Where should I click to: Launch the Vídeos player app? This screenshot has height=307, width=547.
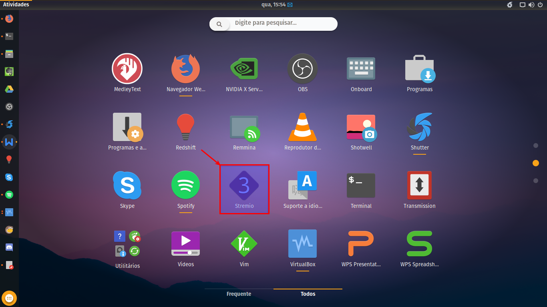[x=186, y=243]
